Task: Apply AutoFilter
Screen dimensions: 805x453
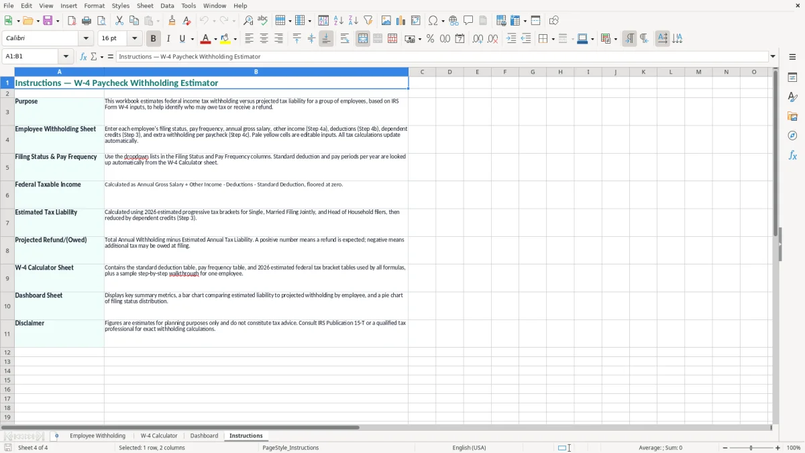Action: 368,21
